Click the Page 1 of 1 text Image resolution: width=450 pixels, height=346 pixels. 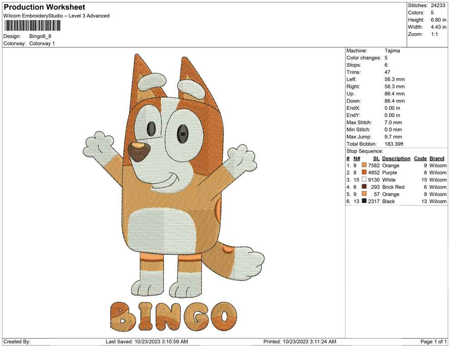point(433,341)
